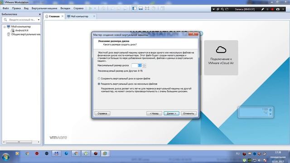
Task: Click the 'Далее >' button
Action: click(x=171, y=114)
